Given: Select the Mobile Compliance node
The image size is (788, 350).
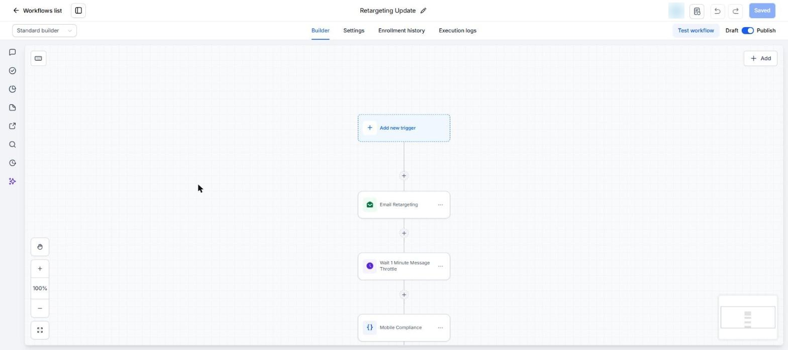Looking at the screenshot, I should [404, 328].
